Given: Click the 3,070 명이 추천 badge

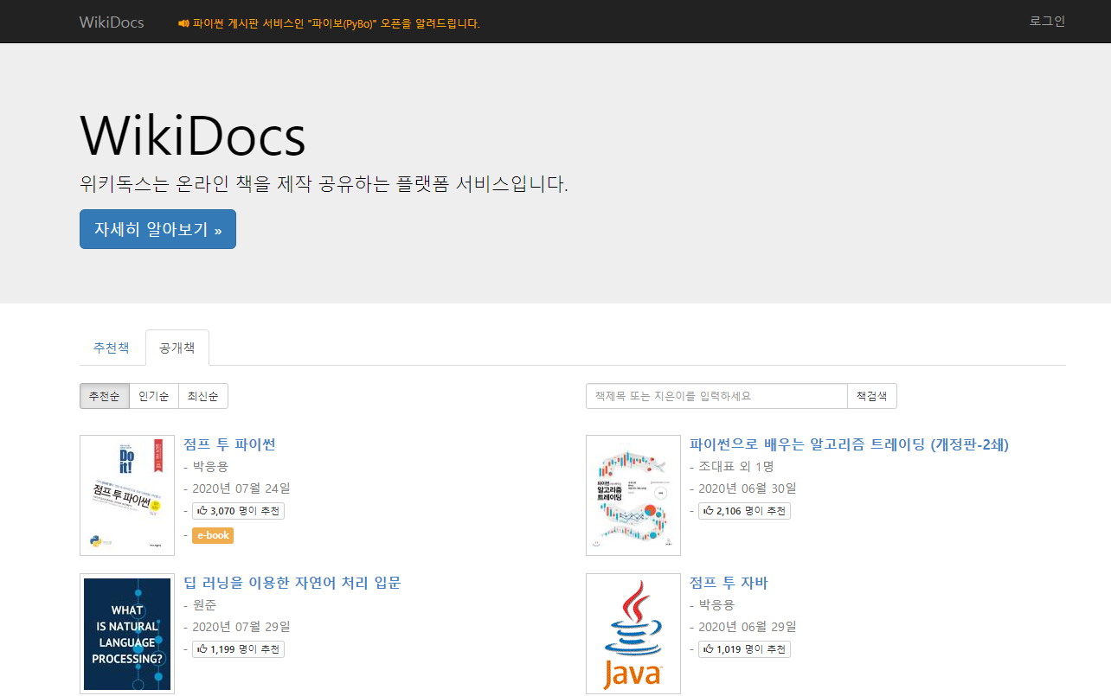Looking at the screenshot, I should [x=238, y=511].
